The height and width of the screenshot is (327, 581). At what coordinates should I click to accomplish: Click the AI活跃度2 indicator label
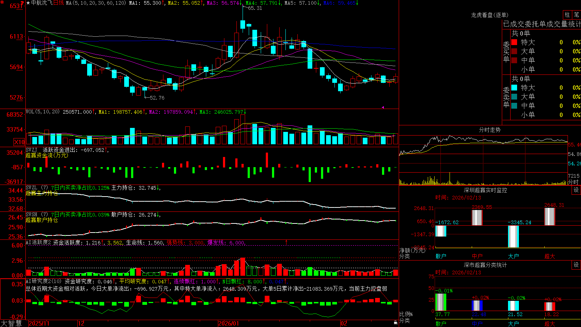point(38,242)
